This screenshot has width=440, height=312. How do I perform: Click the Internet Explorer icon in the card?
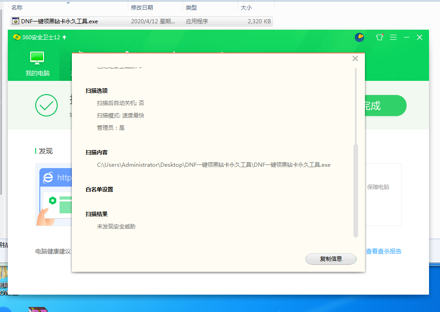pyautogui.click(x=48, y=178)
